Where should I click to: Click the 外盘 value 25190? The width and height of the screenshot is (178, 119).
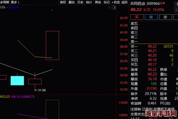[152, 89]
